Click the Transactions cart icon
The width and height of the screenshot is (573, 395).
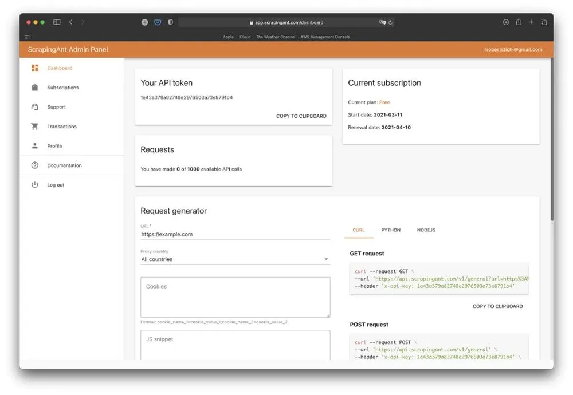(x=35, y=127)
